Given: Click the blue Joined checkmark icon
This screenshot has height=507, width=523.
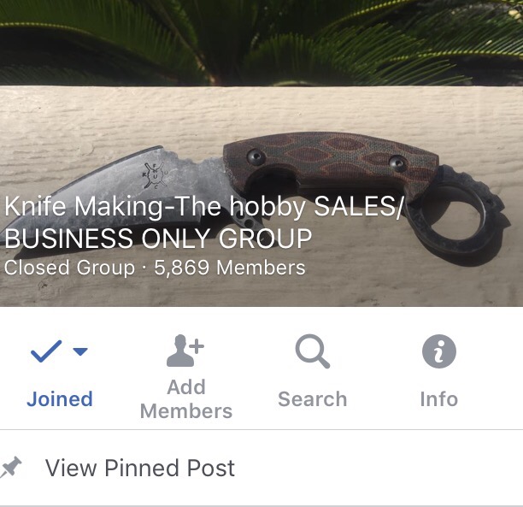Looking at the screenshot, I should tap(46, 351).
